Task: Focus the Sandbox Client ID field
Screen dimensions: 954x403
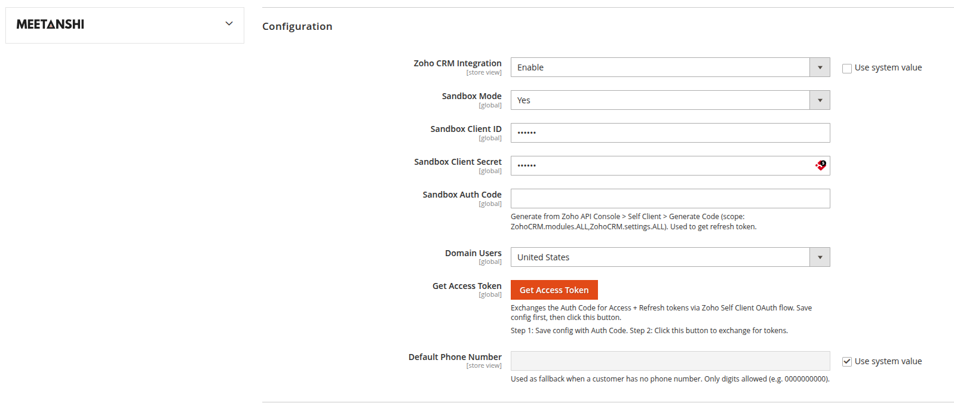Action: point(670,133)
